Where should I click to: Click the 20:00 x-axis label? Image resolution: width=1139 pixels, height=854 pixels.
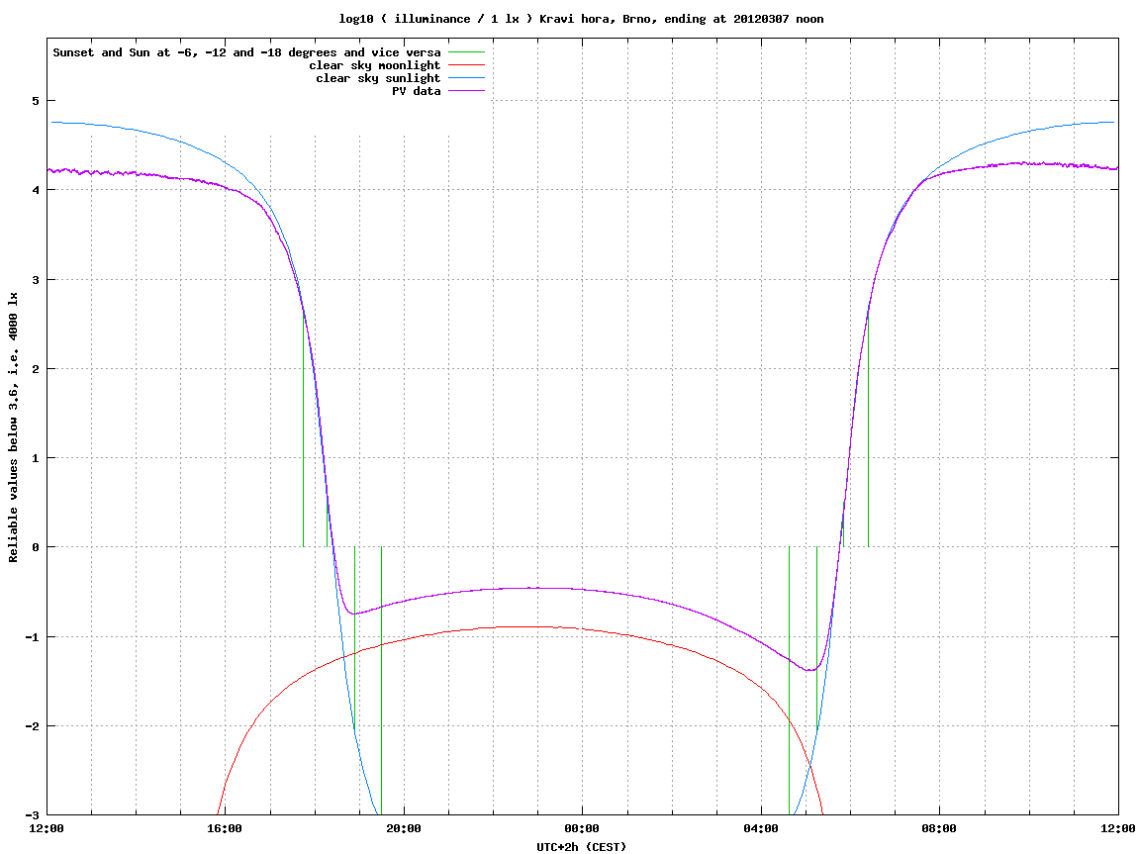pos(404,828)
